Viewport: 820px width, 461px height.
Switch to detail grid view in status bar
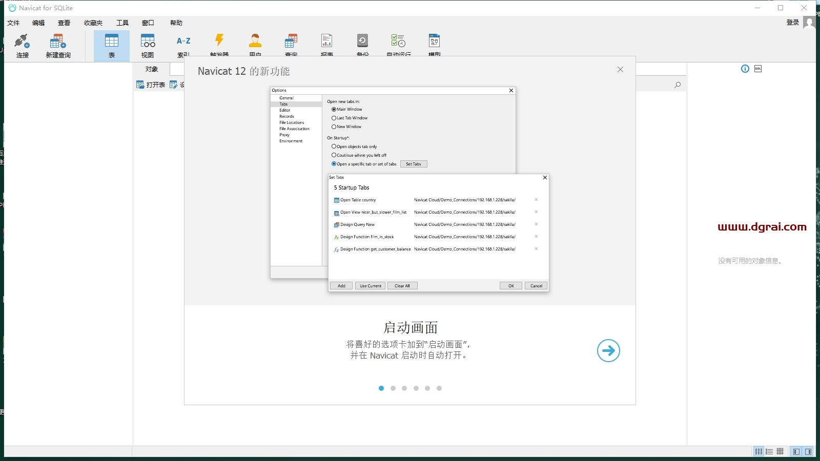[x=780, y=452]
